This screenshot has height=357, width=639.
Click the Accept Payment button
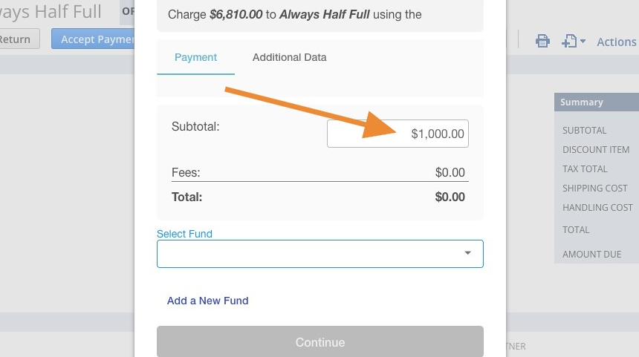pos(93,39)
